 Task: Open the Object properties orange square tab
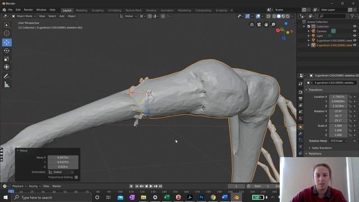coord(301,127)
